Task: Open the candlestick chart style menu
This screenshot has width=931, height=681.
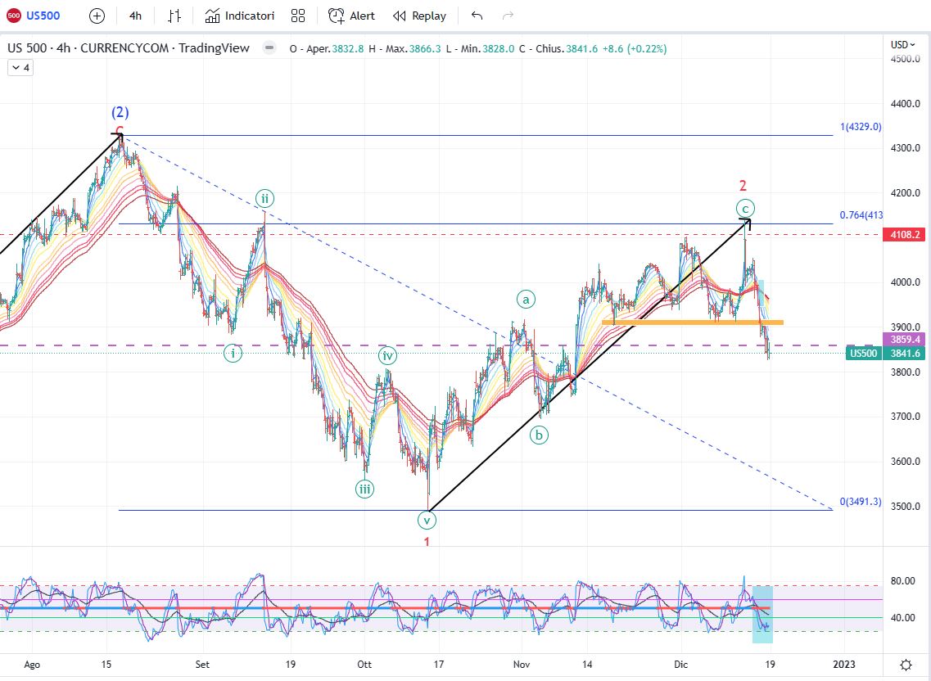Action: [x=174, y=16]
